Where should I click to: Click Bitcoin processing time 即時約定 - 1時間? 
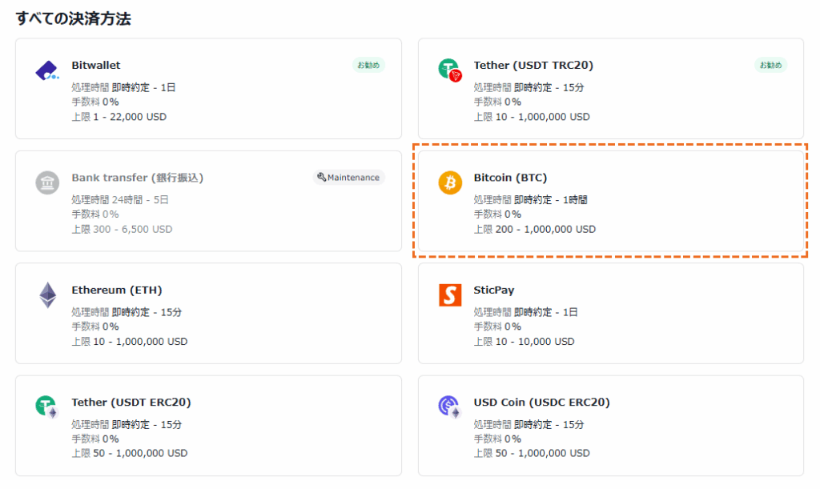pos(551,199)
